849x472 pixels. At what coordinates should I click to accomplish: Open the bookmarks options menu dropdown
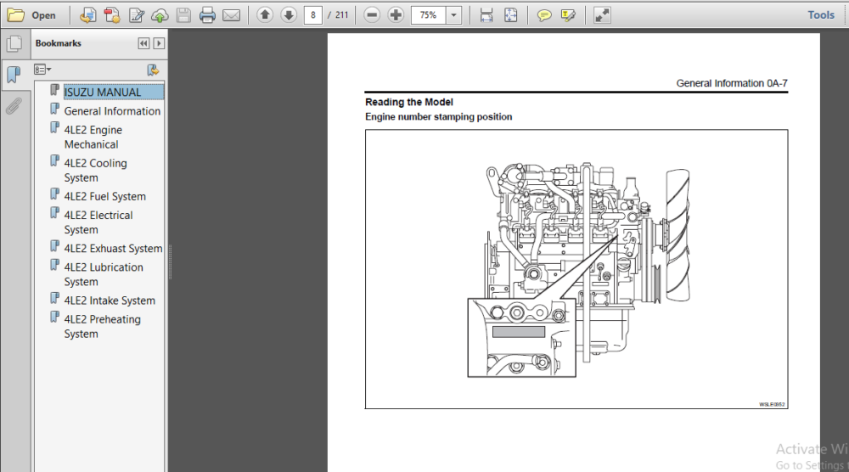(x=42, y=70)
